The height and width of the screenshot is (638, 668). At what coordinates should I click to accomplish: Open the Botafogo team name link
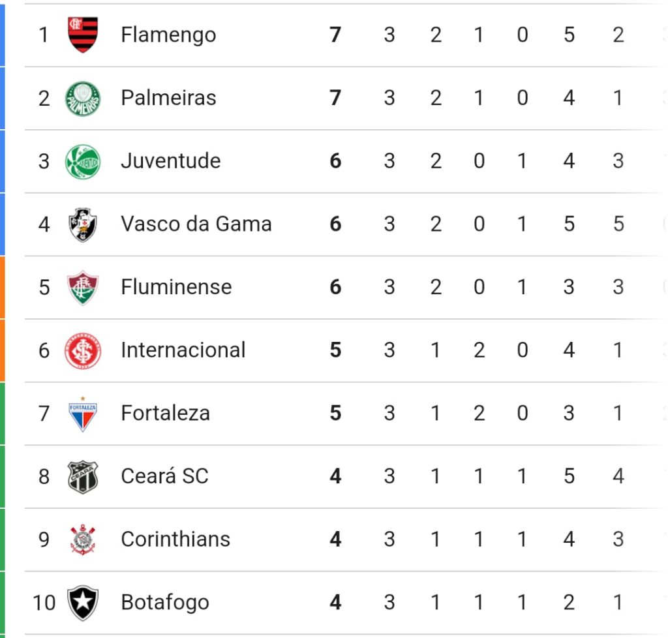click(x=165, y=603)
